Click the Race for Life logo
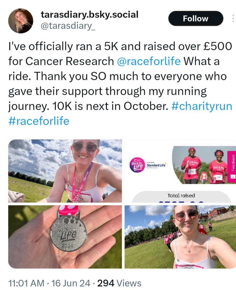This screenshot has width=236, height=290. click(137, 165)
